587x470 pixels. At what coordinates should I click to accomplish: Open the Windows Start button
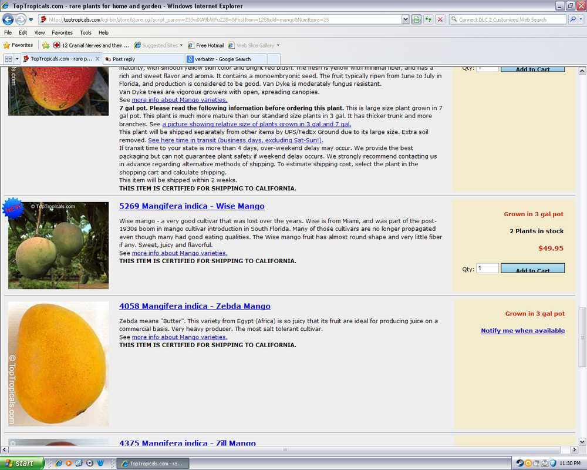[x=22, y=464]
